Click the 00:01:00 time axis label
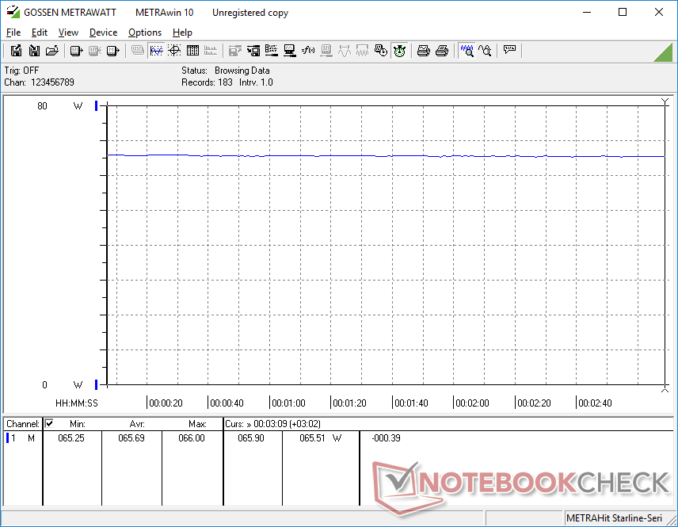The image size is (678, 527). click(x=288, y=403)
